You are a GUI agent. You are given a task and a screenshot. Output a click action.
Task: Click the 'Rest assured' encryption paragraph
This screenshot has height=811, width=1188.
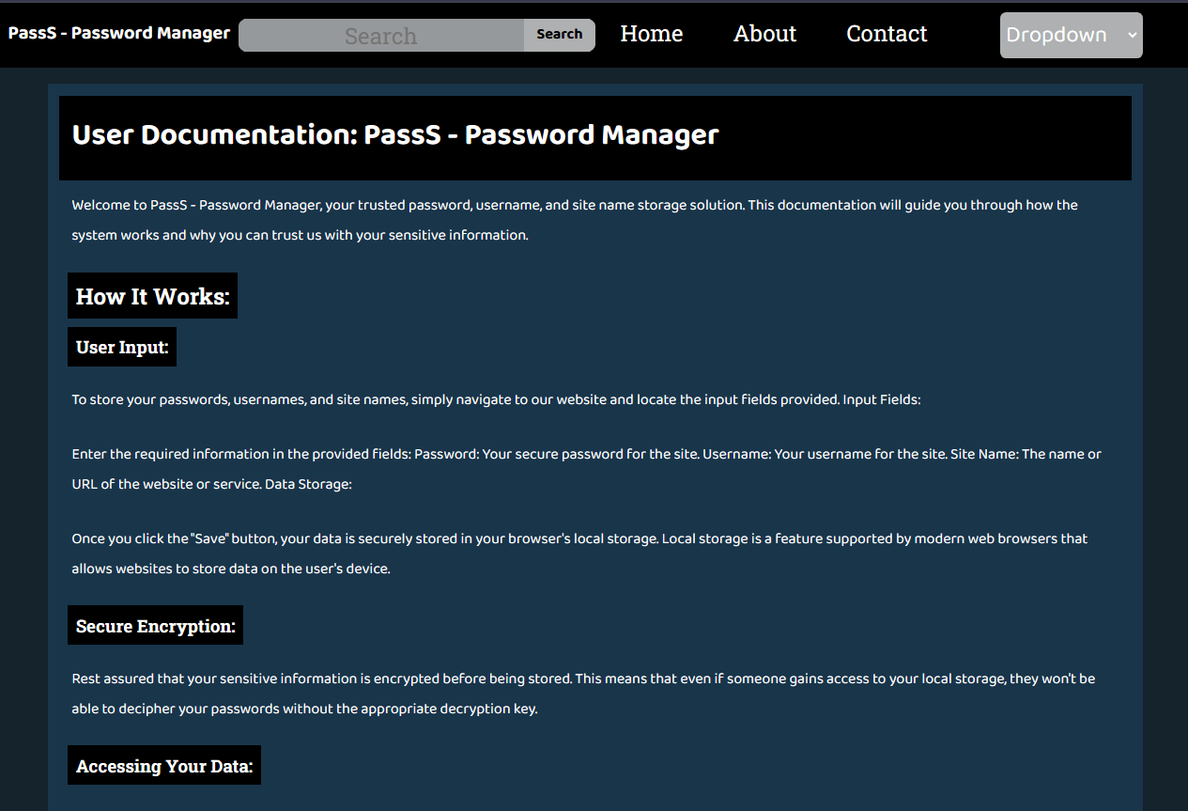pos(583,694)
